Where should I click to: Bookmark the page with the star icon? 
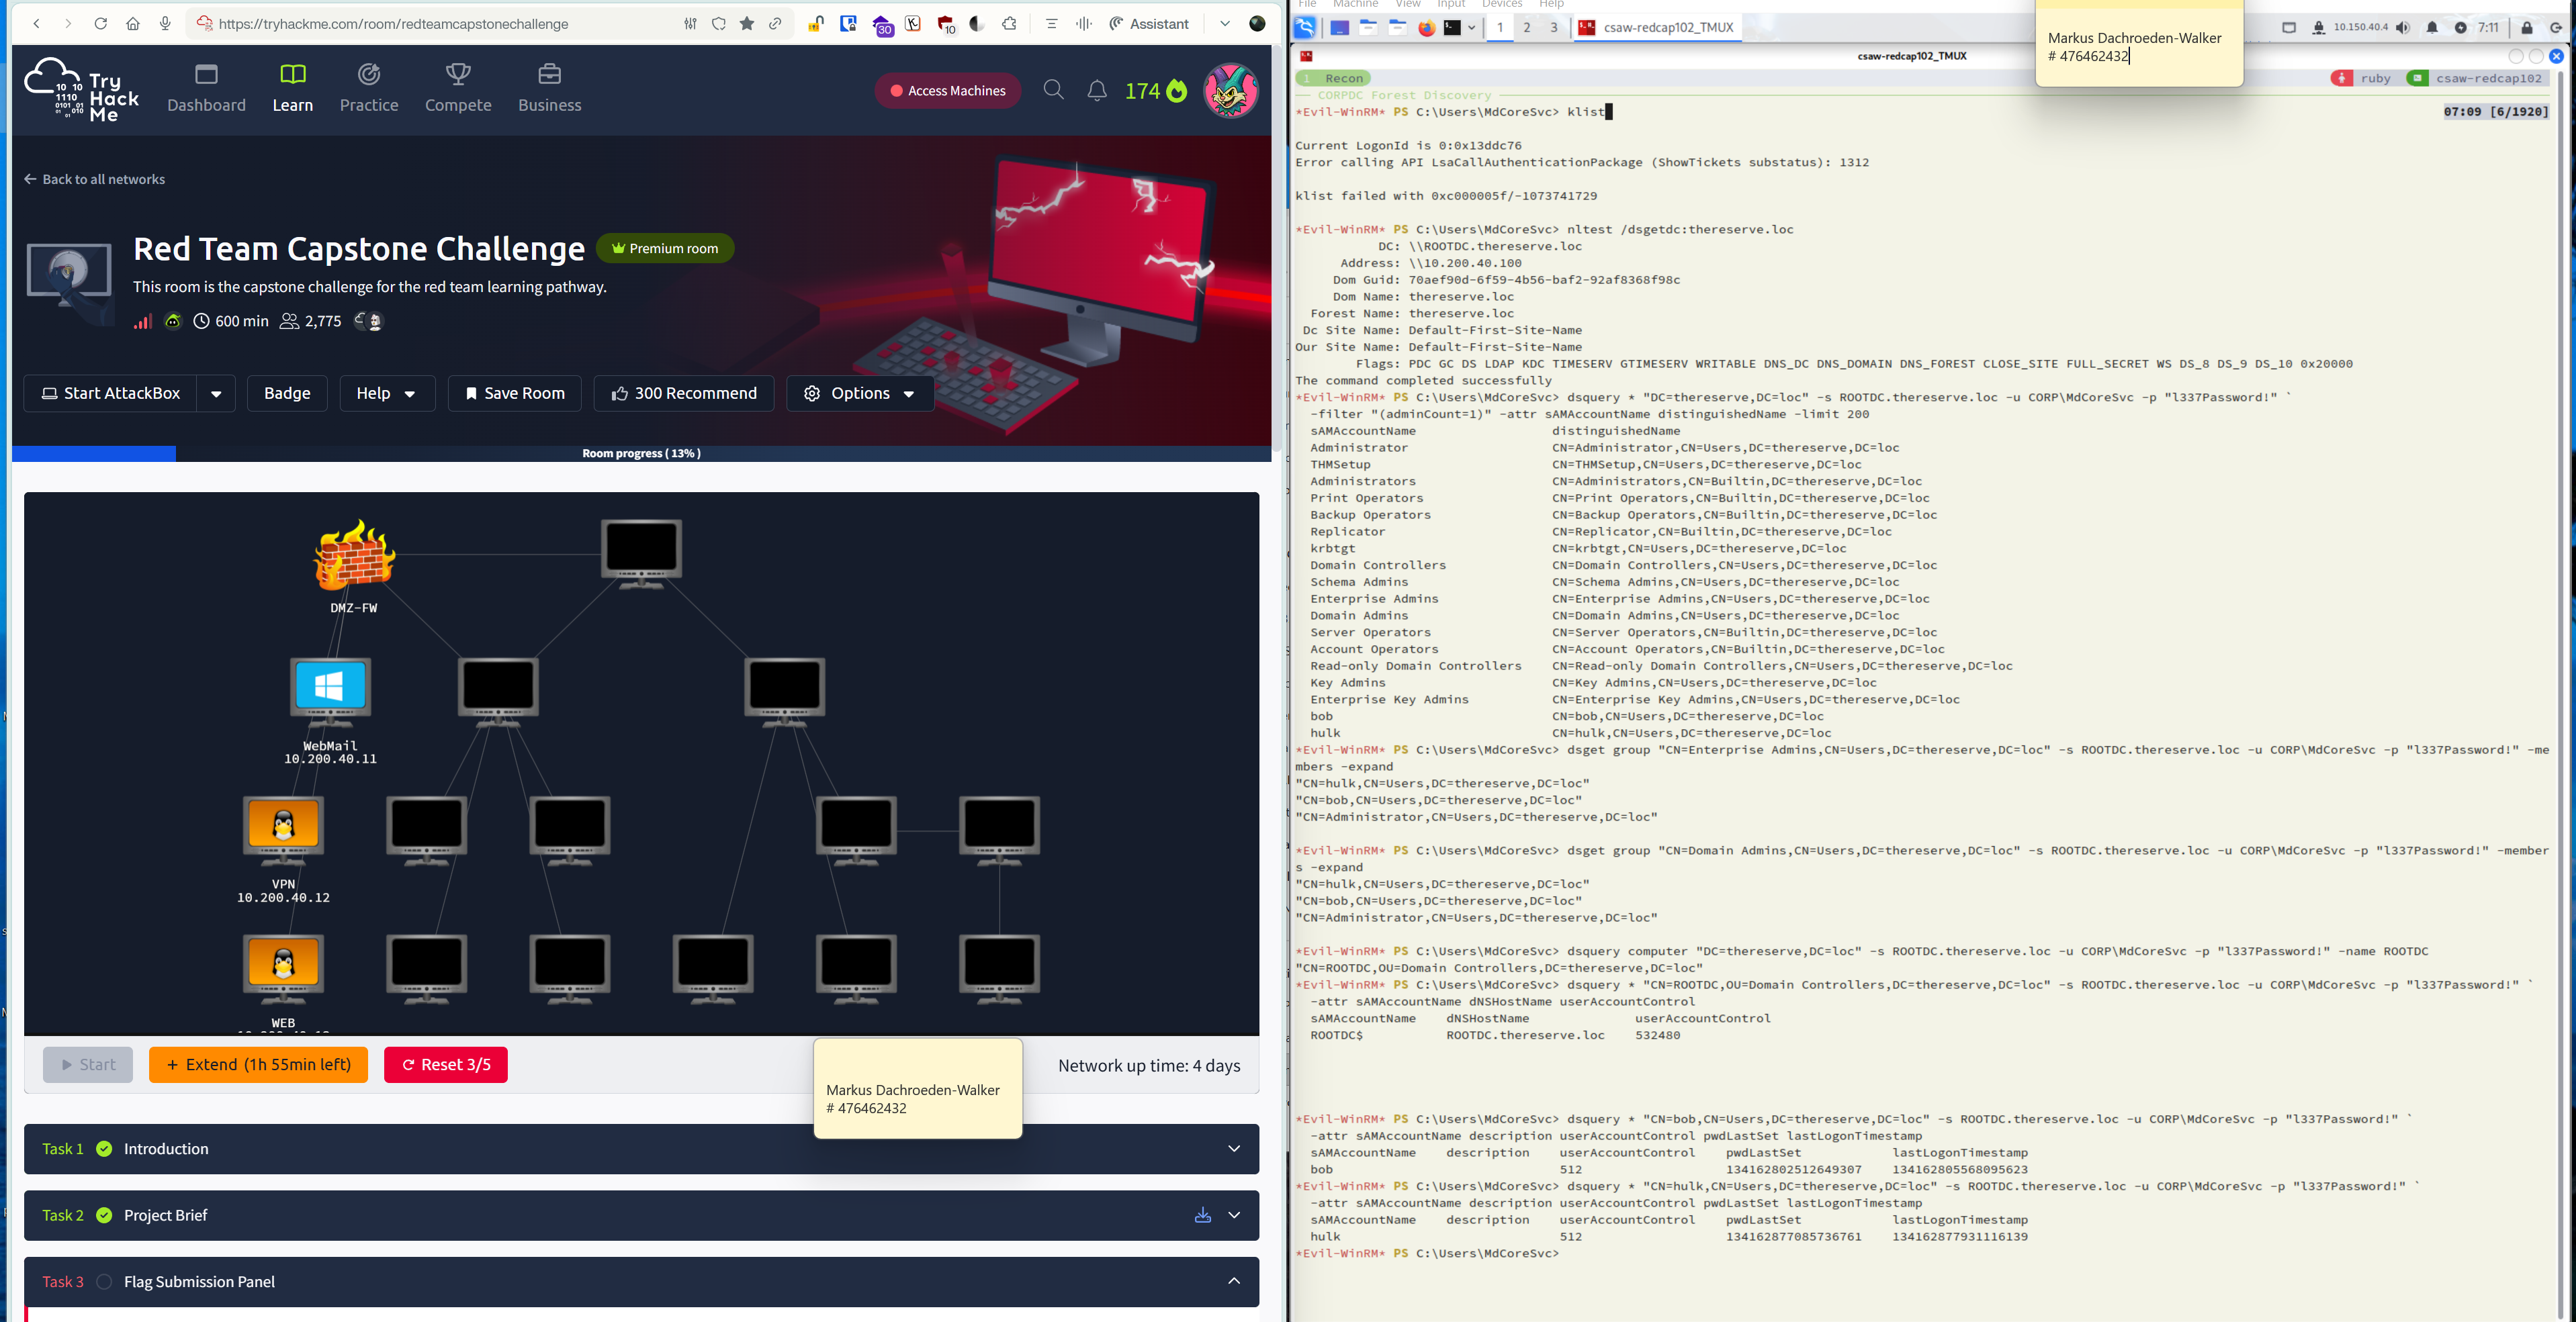(x=747, y=24)
